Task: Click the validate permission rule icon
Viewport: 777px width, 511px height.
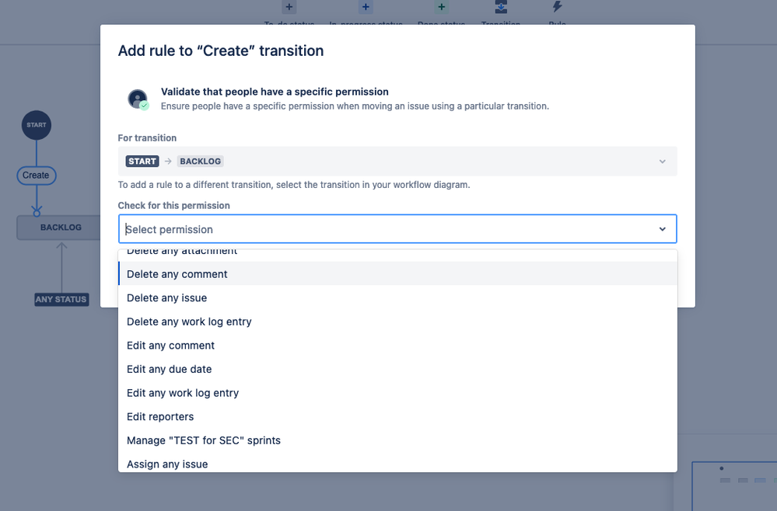Action: pyautogui.click(x=138, y=99)
